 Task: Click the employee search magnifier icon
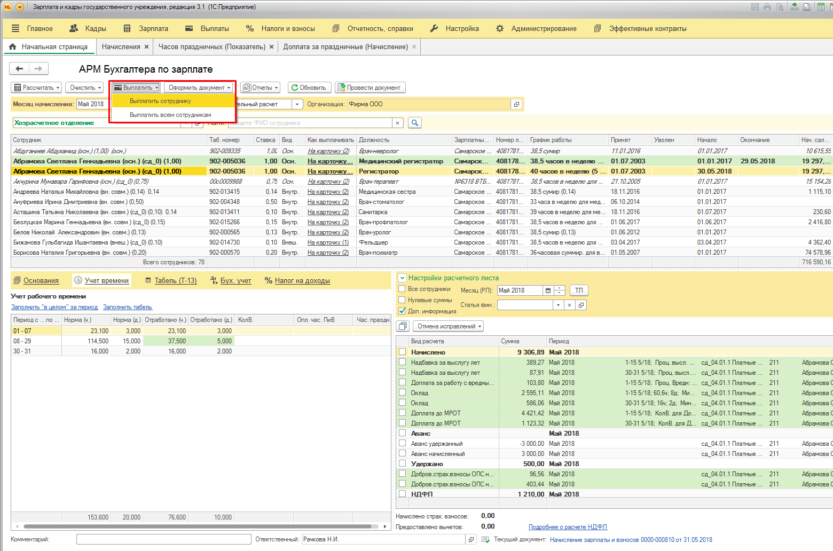pos(415,123)
